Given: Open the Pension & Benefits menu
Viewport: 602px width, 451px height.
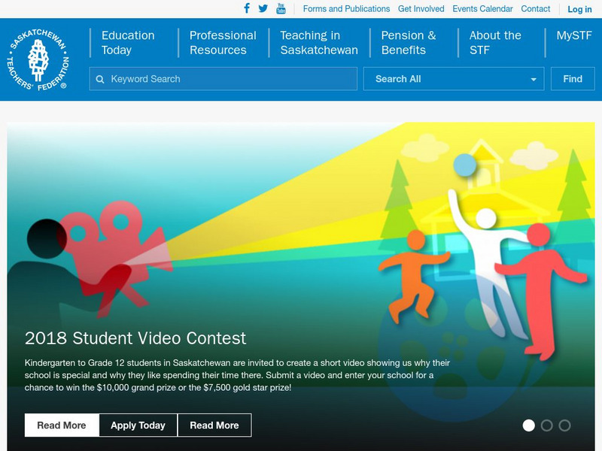Looking at the screenshot, I should [409, 43].
